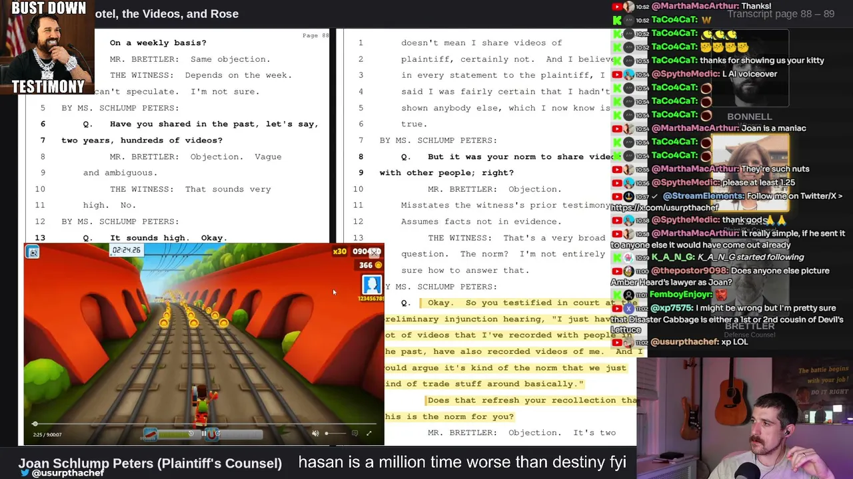Unmute the game video's speaker icon
The height and width of the screenshot is (479, 853).
click(316, 434)
